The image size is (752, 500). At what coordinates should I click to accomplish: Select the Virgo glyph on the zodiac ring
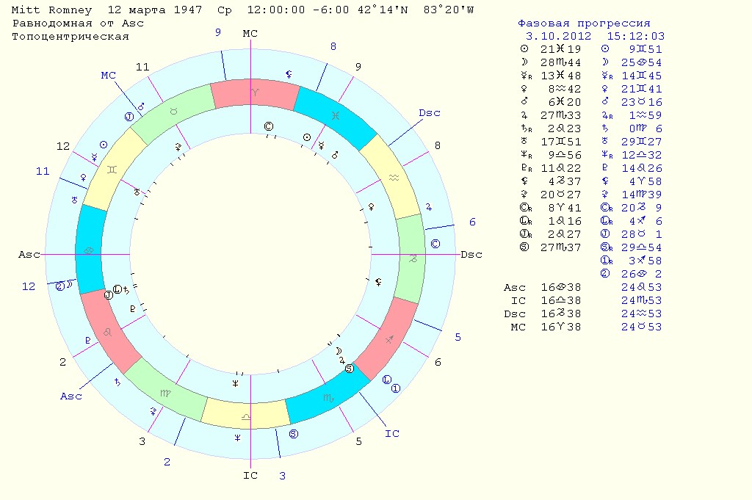point(165,393)
